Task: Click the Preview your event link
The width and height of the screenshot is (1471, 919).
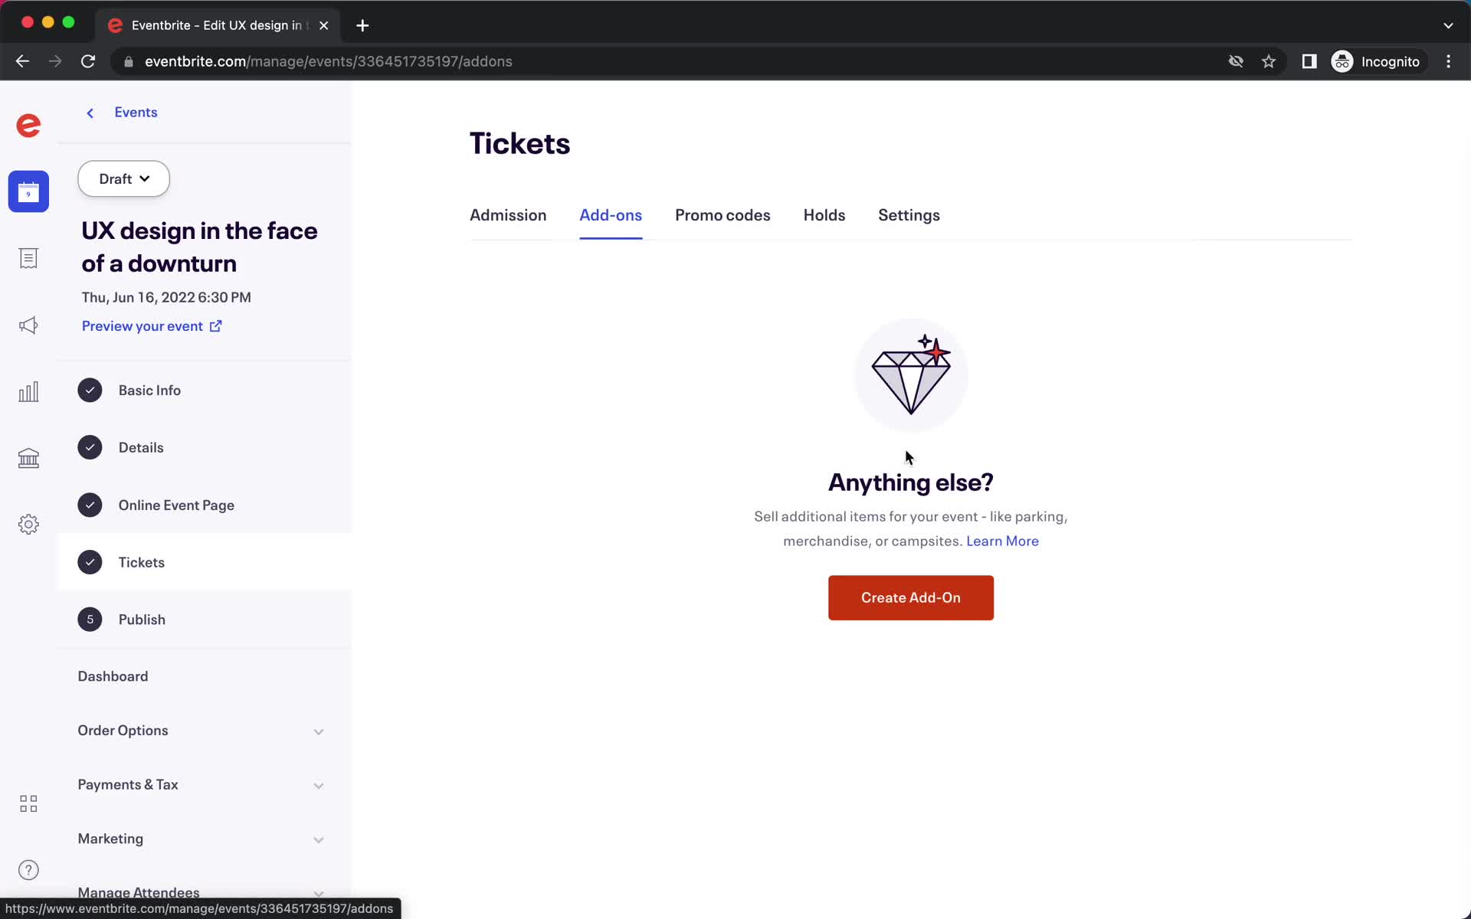Action: [152, 325]
